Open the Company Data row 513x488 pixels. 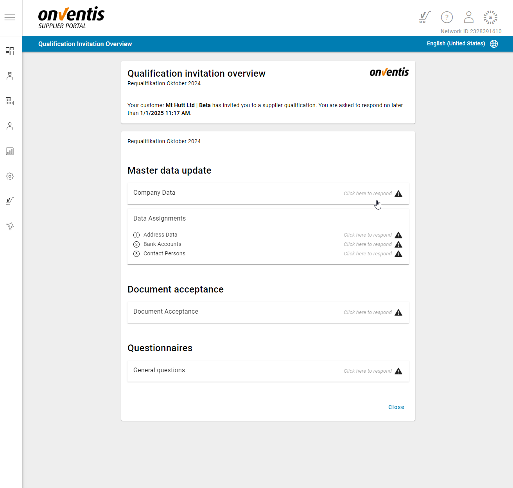(268, 193)
